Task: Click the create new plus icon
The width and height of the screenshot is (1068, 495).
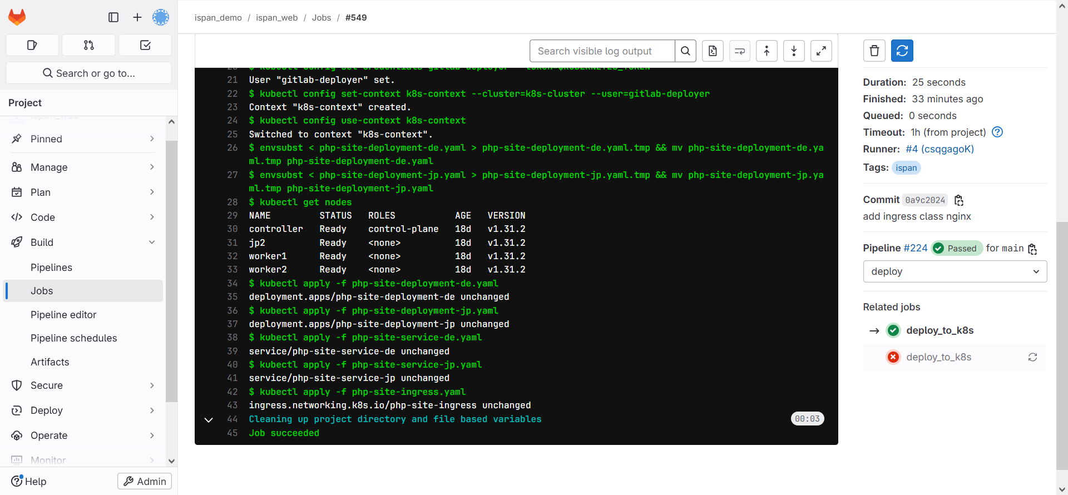Action: click(x=137, y=17)
